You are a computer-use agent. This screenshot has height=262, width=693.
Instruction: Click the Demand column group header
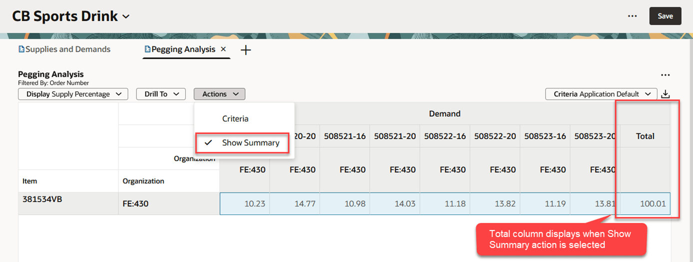[444, 114]
